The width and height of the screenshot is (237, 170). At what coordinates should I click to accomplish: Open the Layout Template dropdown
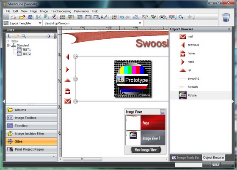coord(40,23)
